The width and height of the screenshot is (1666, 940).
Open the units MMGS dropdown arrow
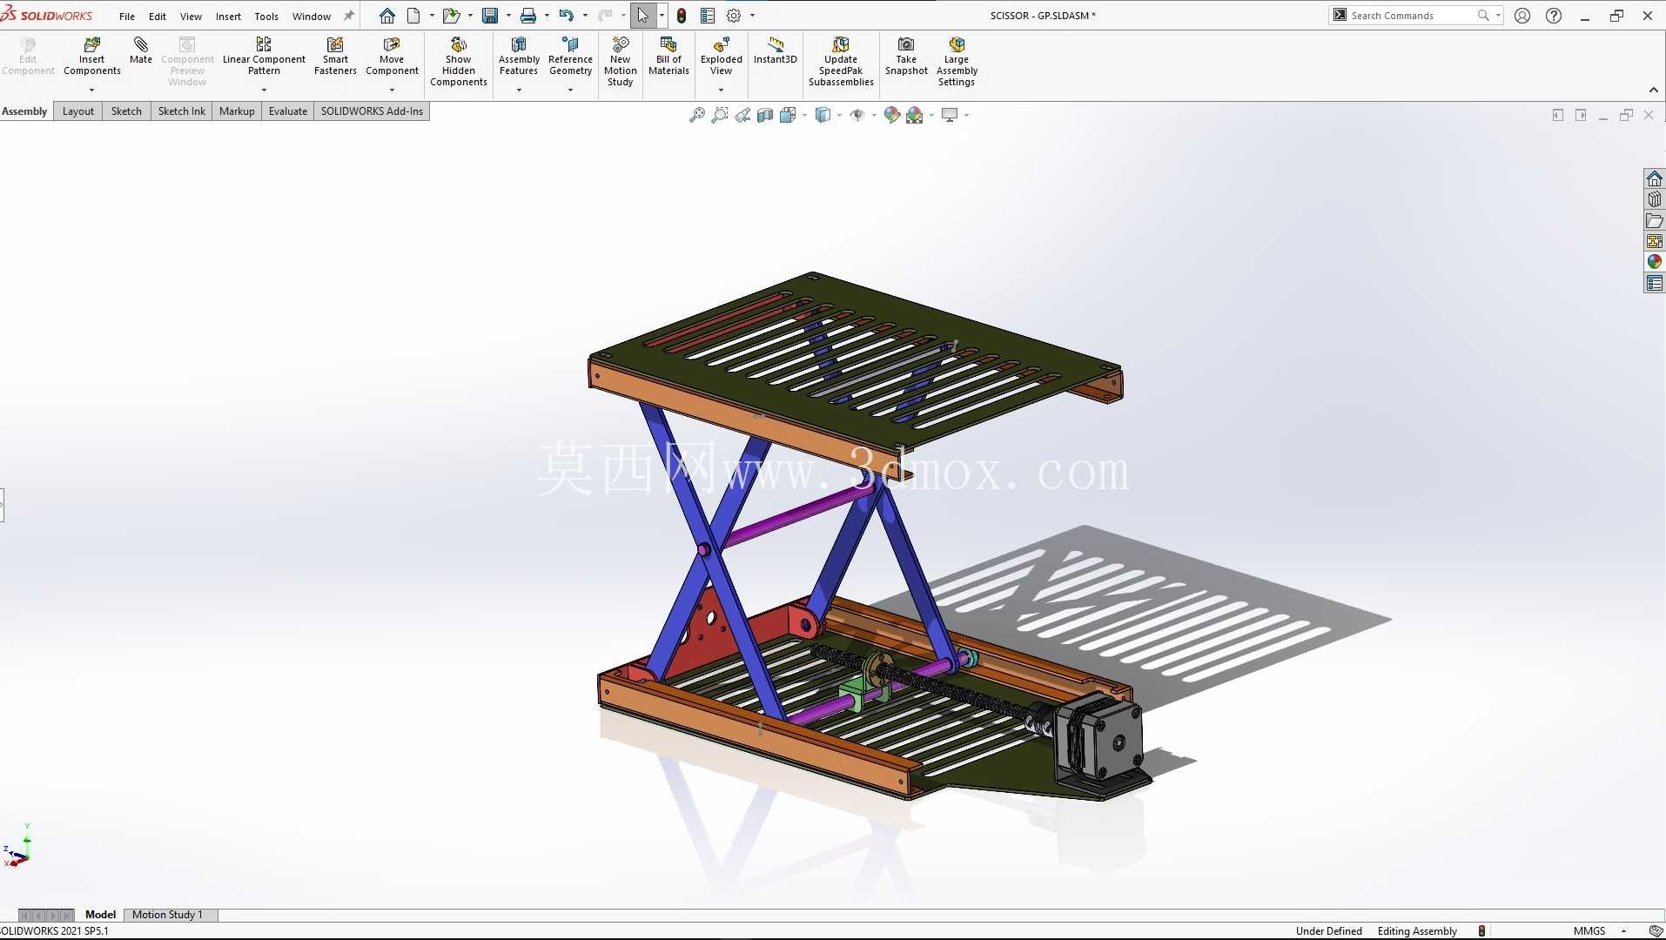tap(1623, 930)
